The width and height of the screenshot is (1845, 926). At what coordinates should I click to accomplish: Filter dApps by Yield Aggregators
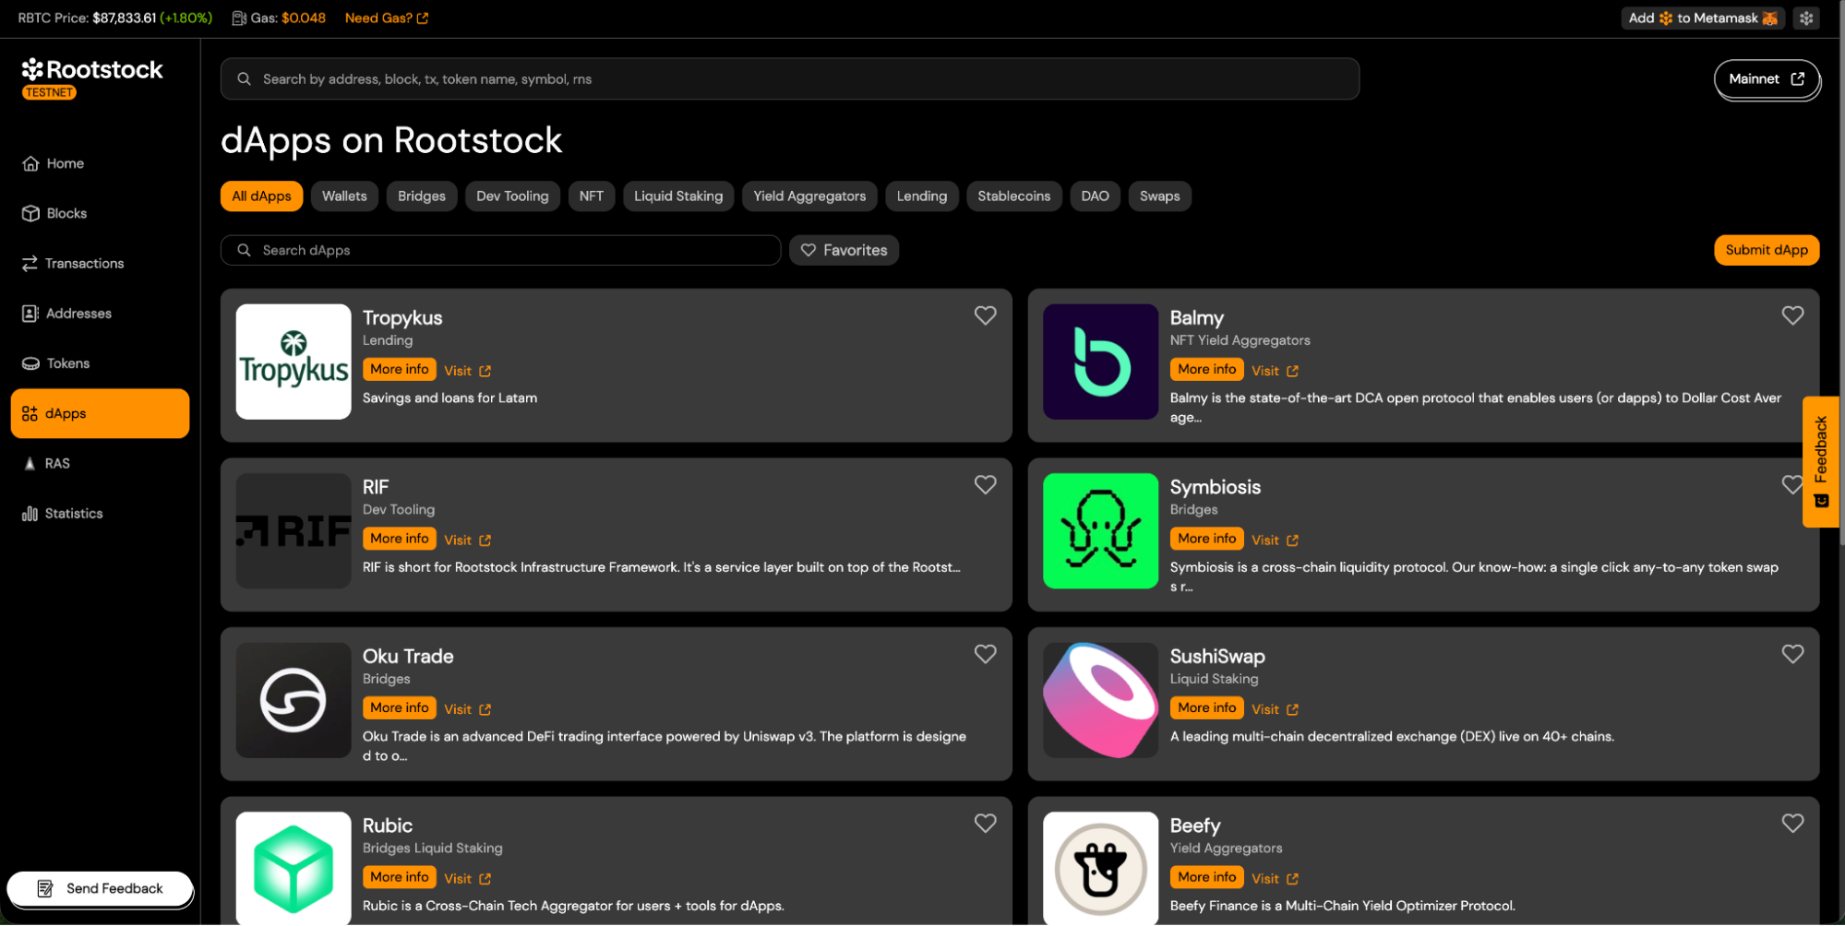809,196
